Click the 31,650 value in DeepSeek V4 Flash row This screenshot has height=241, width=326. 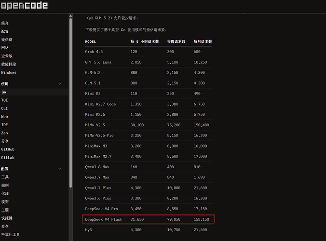(x=137, y=220)
